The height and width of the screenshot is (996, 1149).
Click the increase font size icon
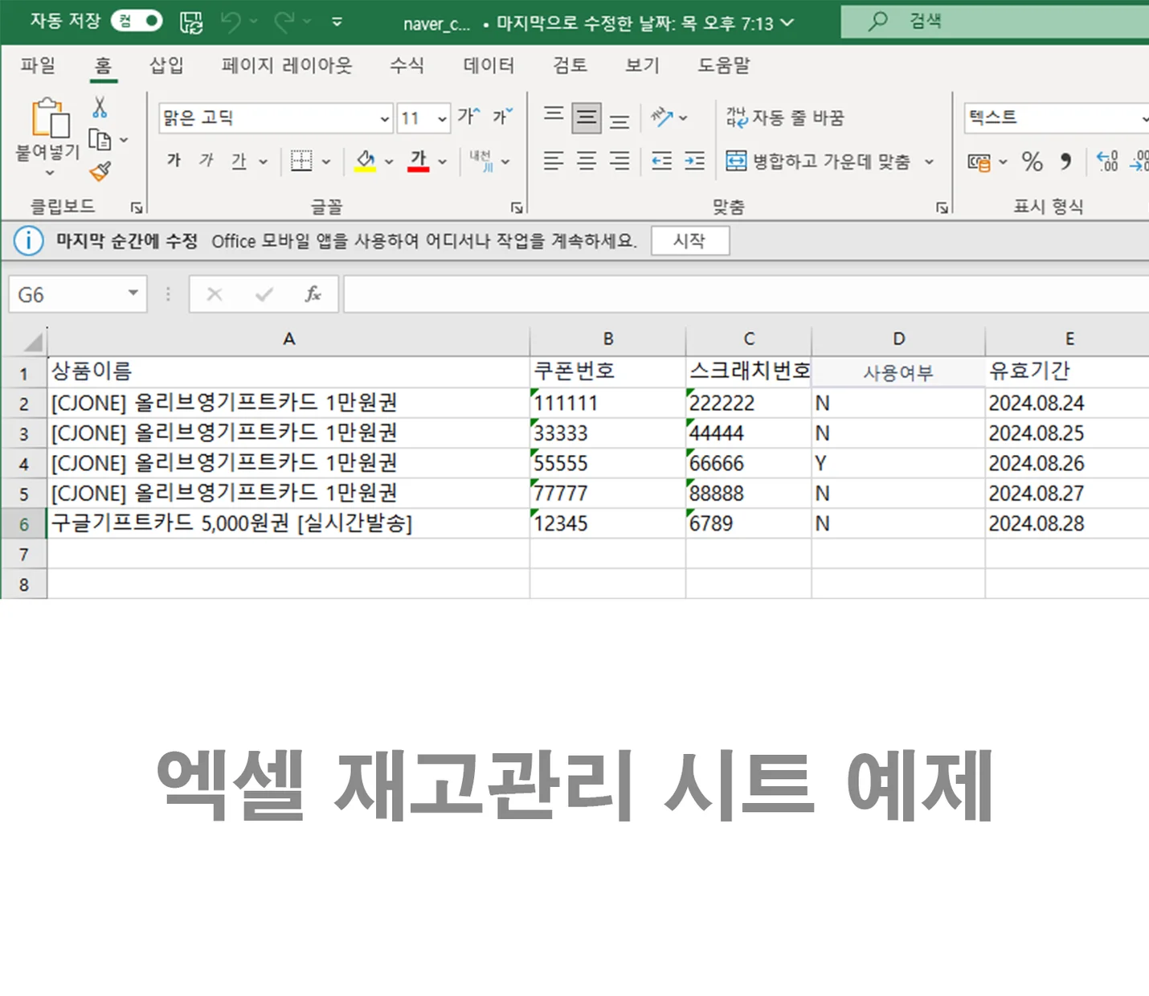point(468,117)
